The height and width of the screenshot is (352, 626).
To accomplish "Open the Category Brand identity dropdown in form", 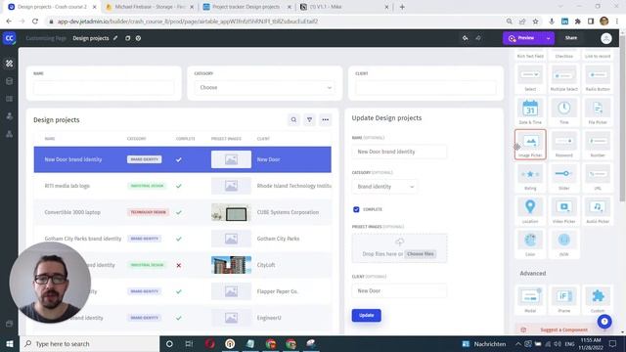I will point(384,187).
